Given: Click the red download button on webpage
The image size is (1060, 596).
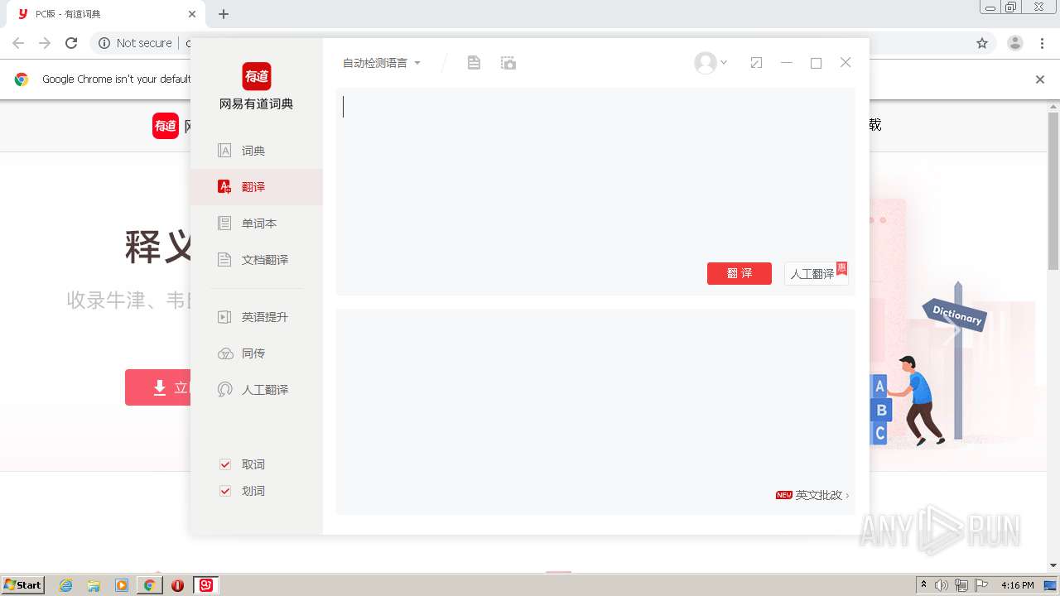Looking at the screenshot, I should (158, 387).
